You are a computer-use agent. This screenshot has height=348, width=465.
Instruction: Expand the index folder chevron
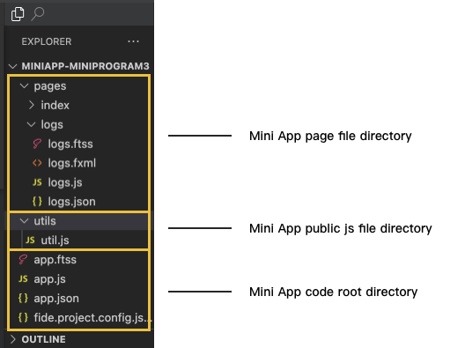pyautogui.click(x=31, y=105)
